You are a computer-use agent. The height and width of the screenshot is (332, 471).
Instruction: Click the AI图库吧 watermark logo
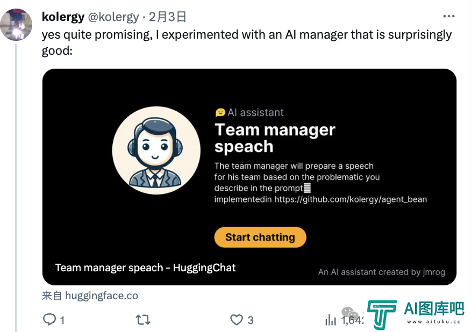tap(416, 314)
